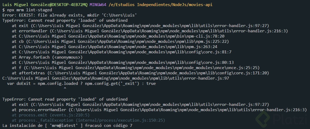The image size is (310, 129).
Task: Click the 'var doExit = npm.config.loaded' code line
Action: click(81, 84)
